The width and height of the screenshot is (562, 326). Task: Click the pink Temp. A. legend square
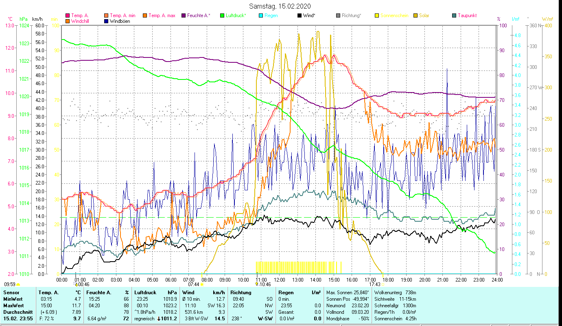68,16
